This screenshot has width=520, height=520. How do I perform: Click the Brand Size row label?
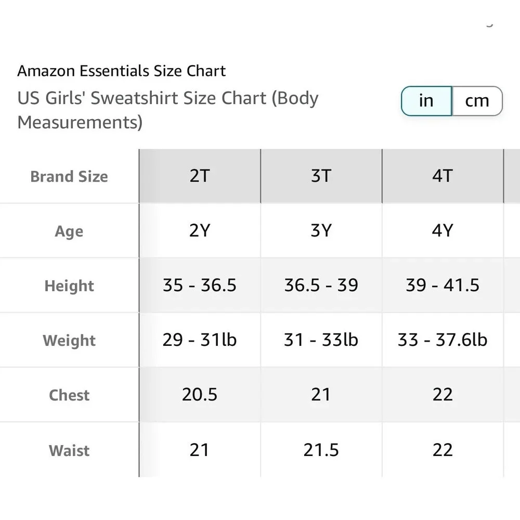click(x=69, y=176)
